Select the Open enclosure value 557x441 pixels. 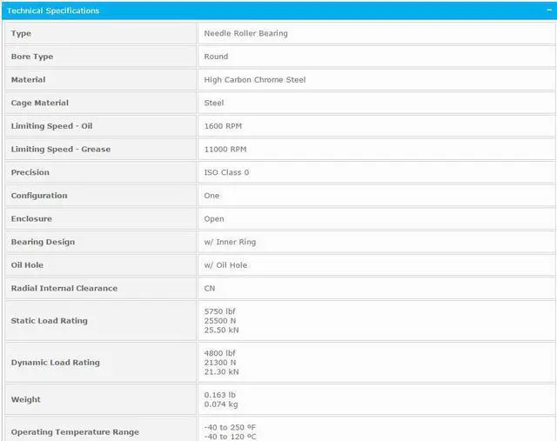click(214, 219)
